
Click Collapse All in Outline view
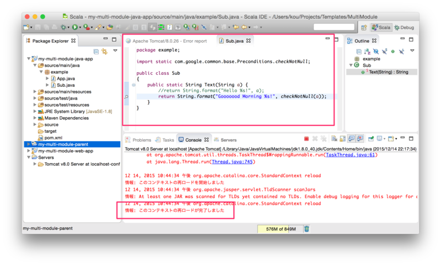(359, 51)
